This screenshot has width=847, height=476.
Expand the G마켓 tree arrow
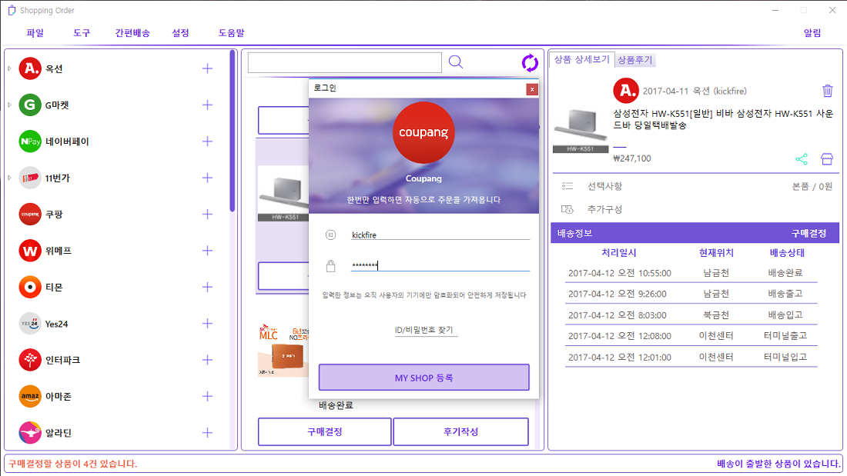pyautogui.click(x=9, y=105)
